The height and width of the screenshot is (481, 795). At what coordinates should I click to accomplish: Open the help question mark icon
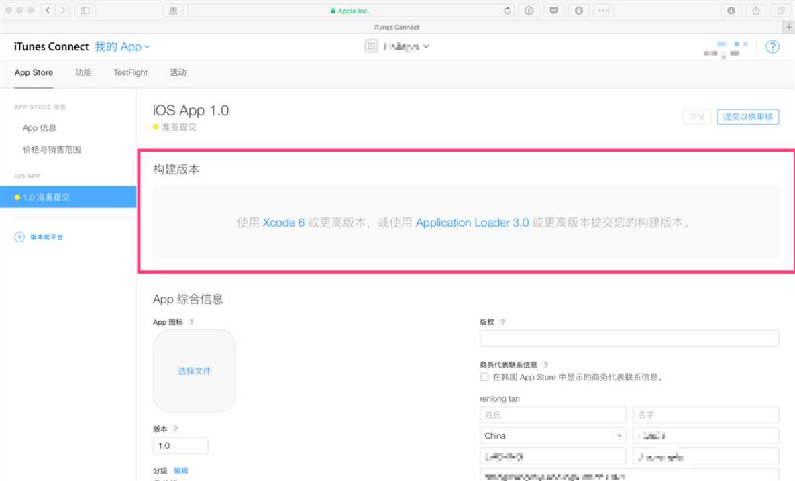(772, 47)
